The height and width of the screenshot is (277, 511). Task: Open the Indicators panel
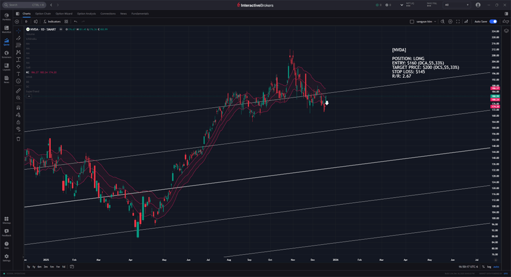point(52,21)
